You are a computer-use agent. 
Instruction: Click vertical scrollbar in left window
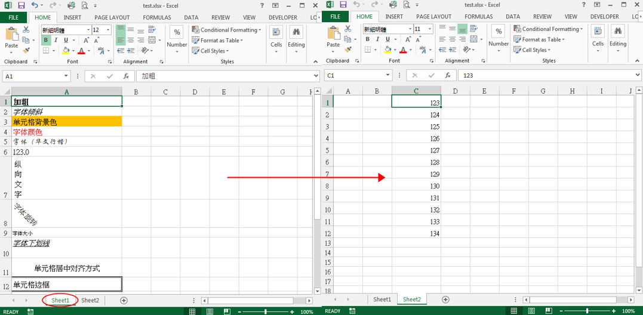[317, 192]
